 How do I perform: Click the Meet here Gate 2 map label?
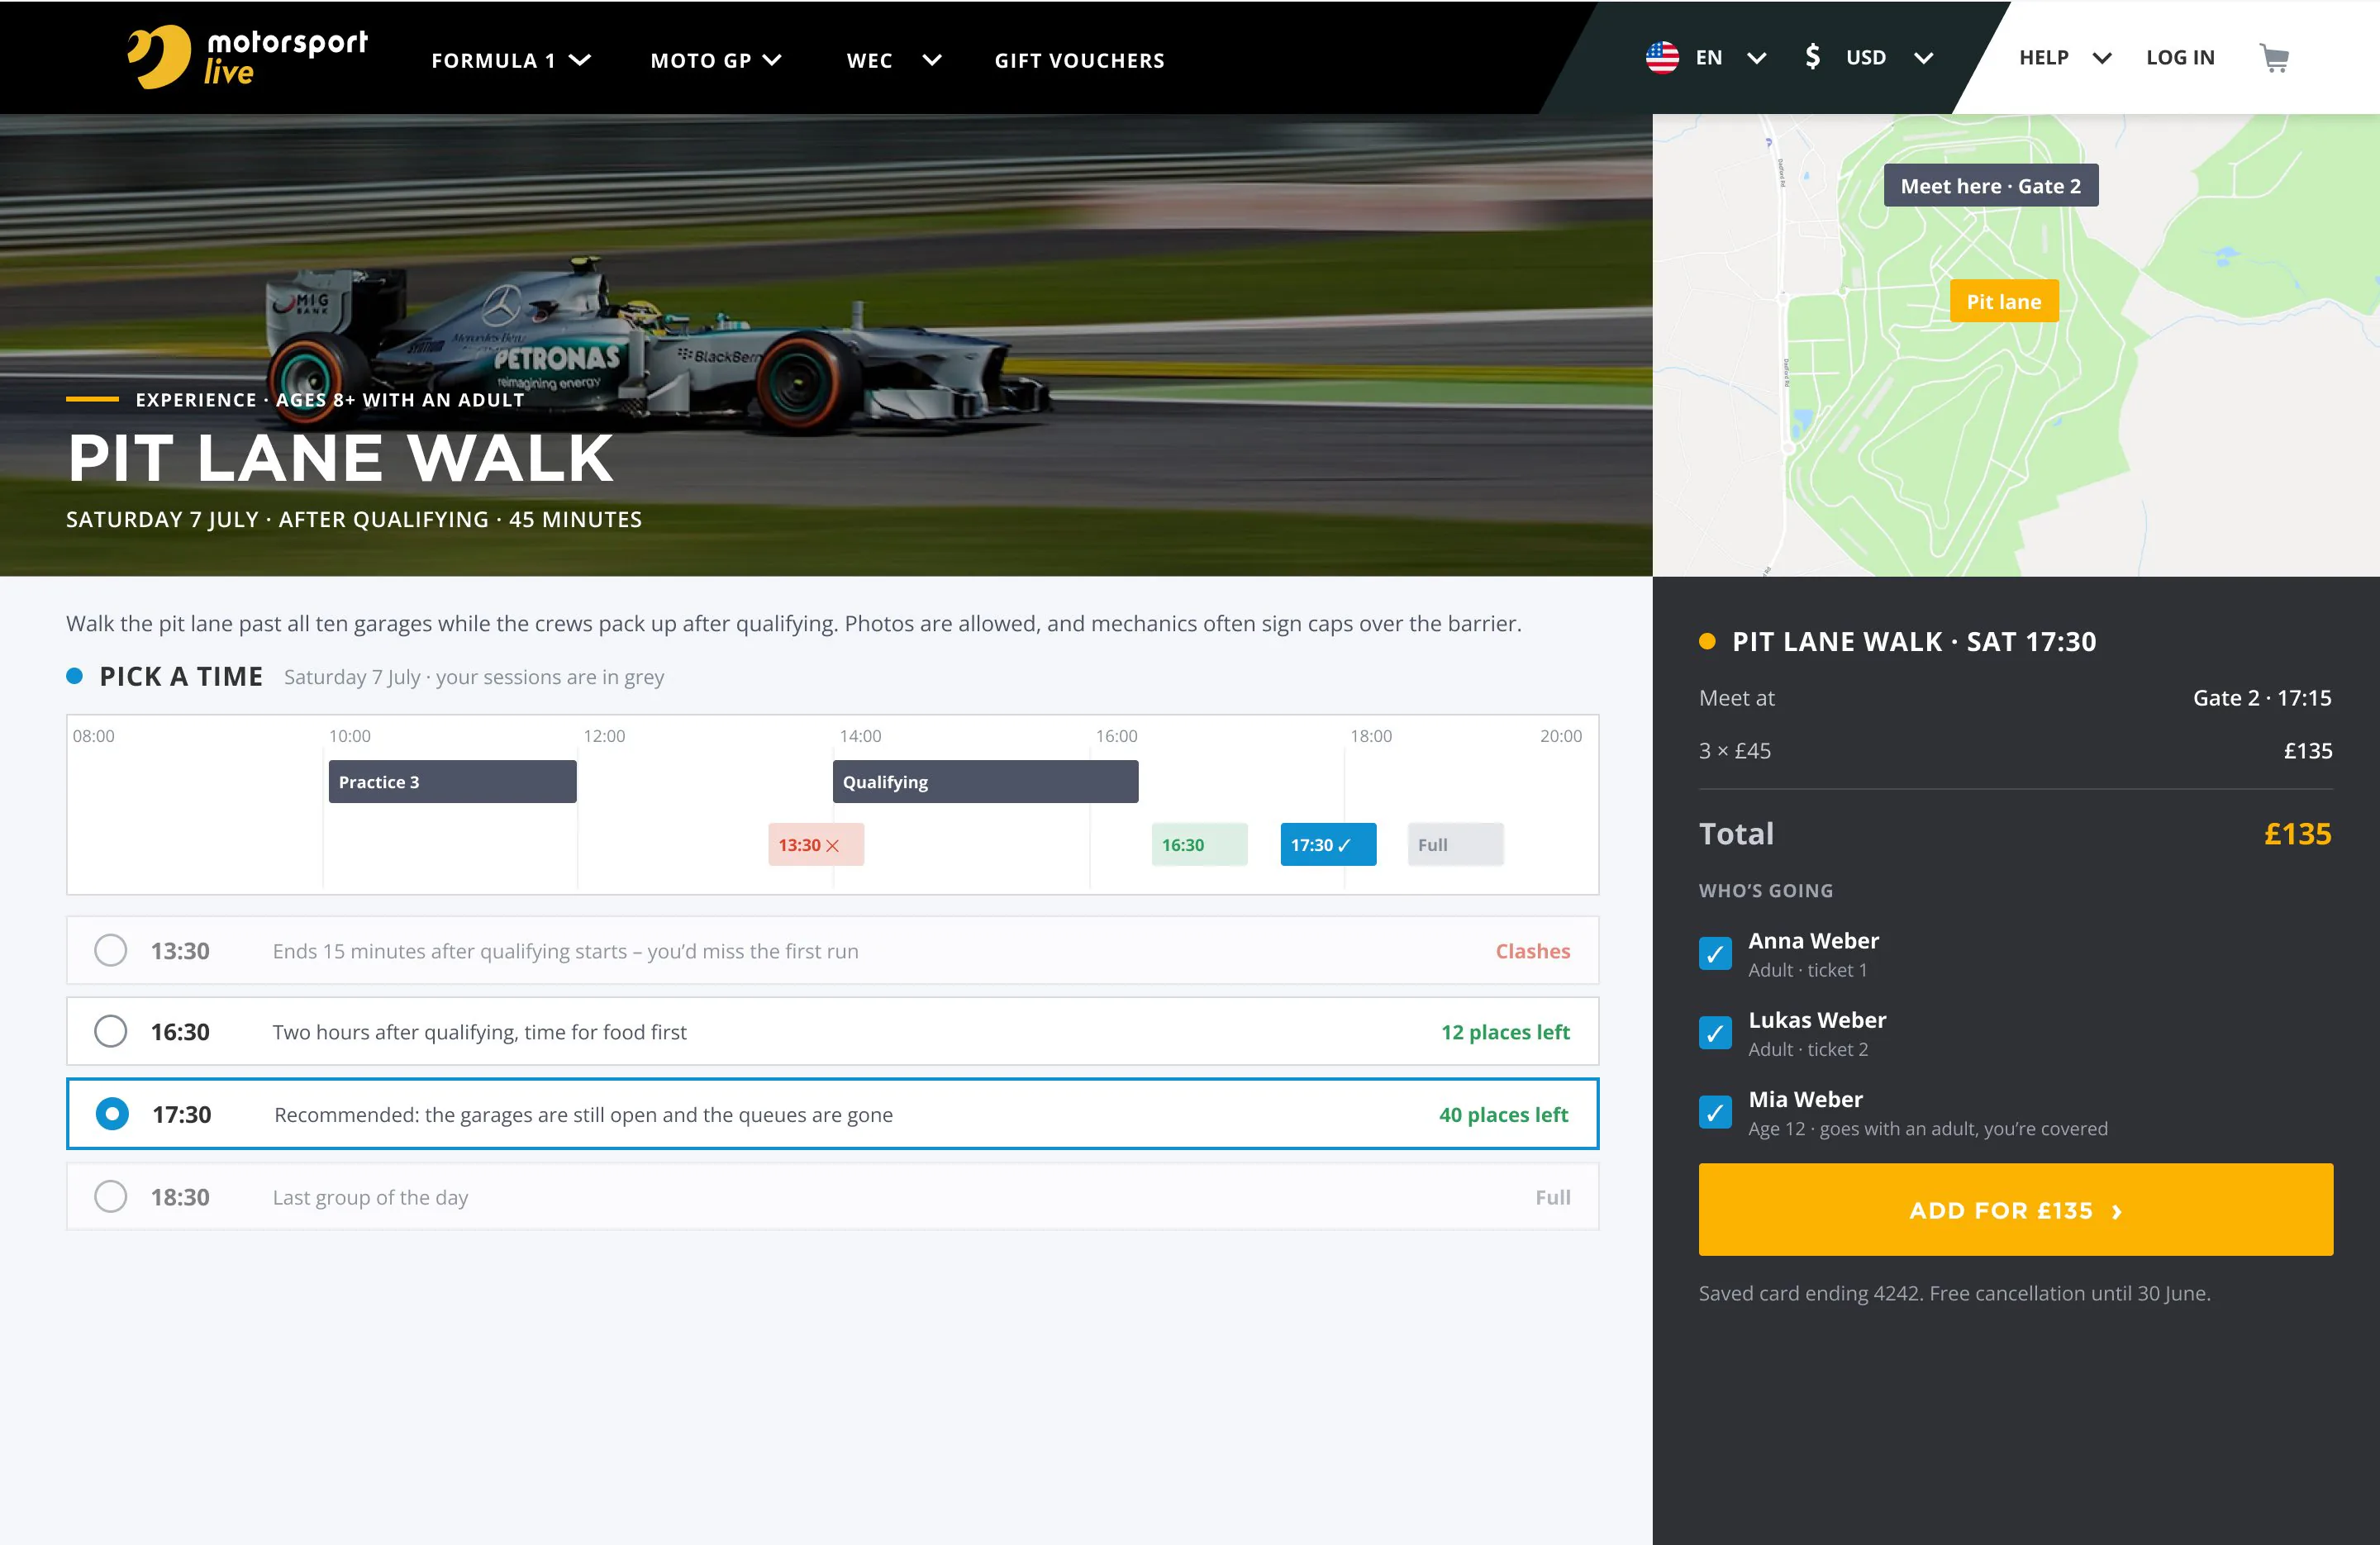1990,186
